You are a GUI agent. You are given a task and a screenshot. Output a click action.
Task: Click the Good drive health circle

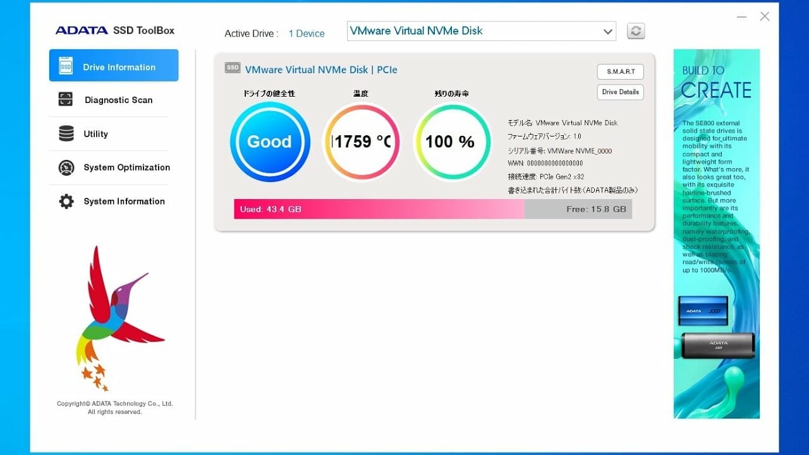(270, 142)
